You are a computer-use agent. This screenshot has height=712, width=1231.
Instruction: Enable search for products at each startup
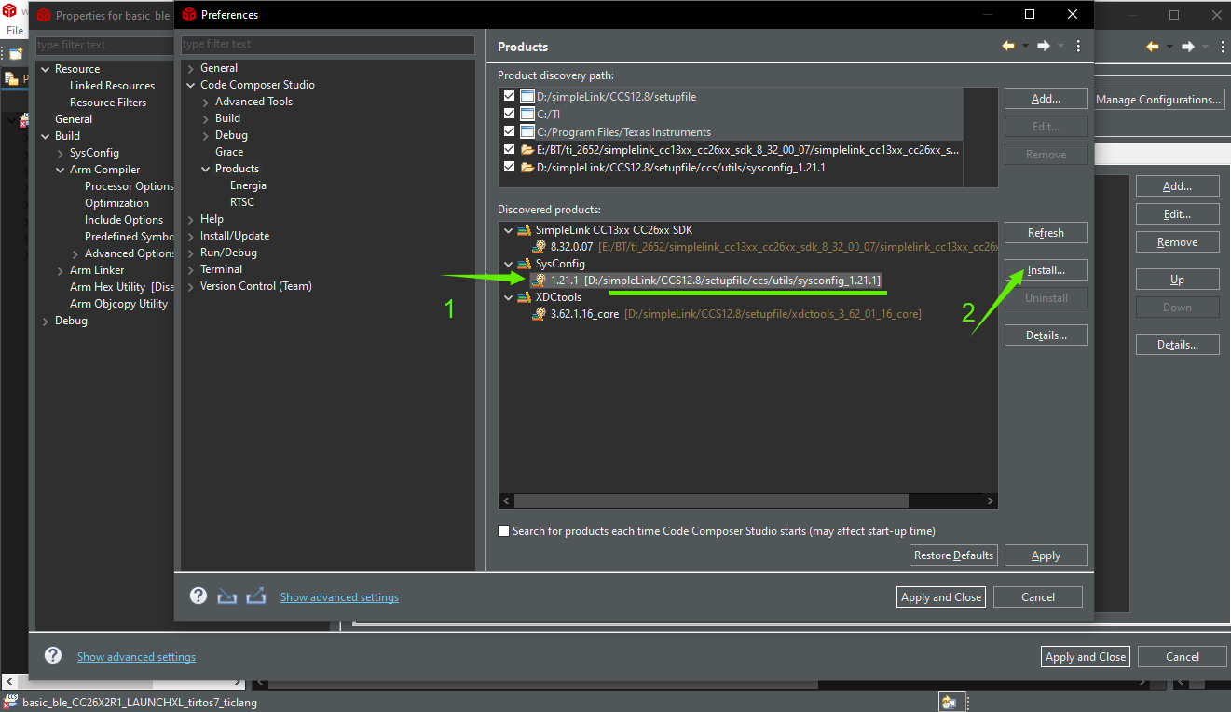(504, 530)
